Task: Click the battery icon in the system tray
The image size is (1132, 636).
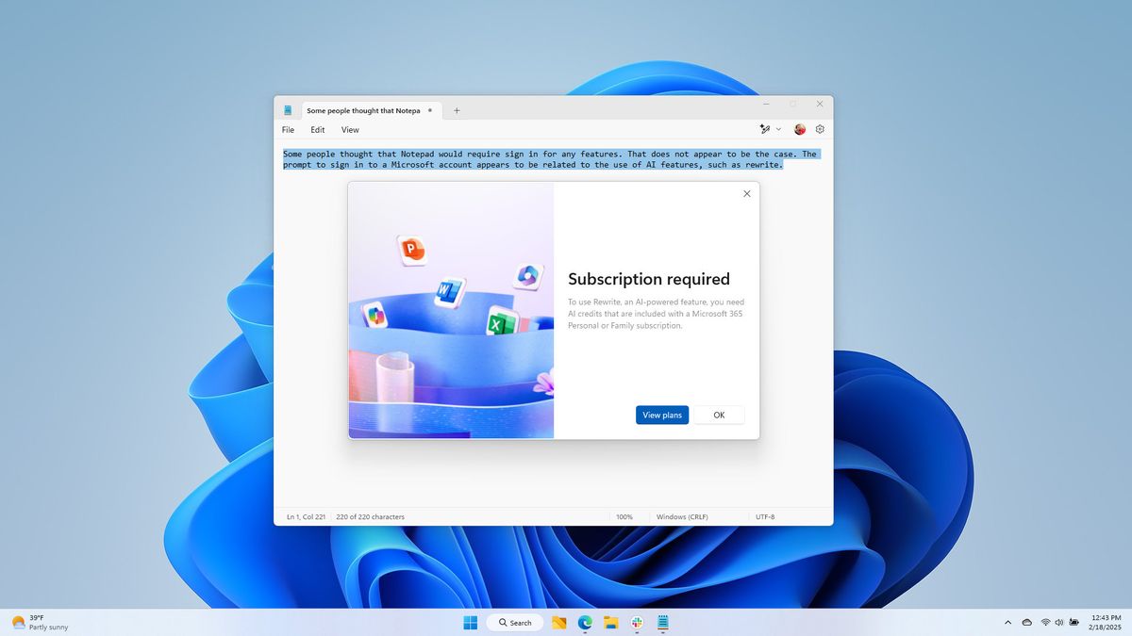Action: coord(1073,623)
